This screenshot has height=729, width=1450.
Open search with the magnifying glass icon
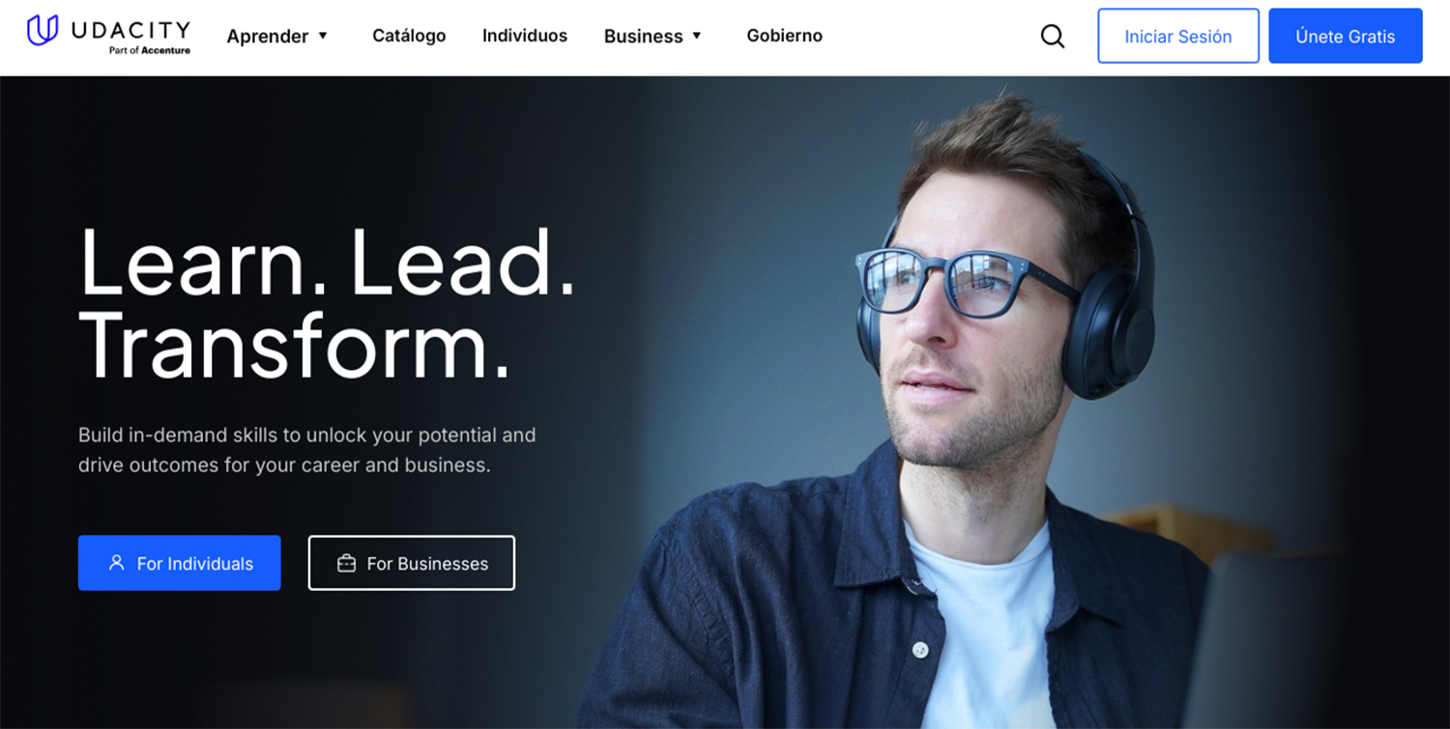coord(1053,37)
